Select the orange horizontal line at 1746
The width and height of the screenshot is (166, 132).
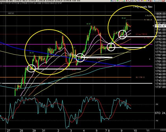66,77
